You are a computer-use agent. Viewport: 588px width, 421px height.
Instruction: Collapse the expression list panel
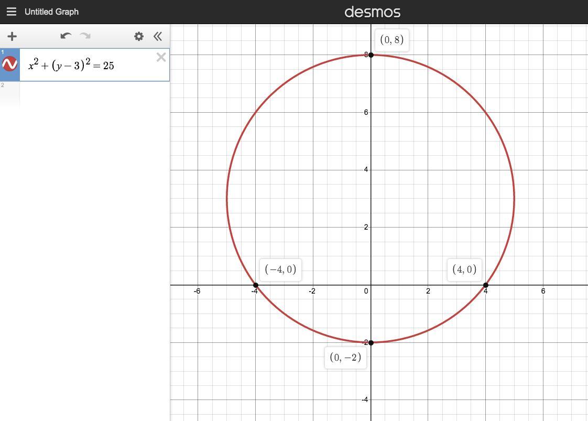pyautogui.click(x=158, y=36)
